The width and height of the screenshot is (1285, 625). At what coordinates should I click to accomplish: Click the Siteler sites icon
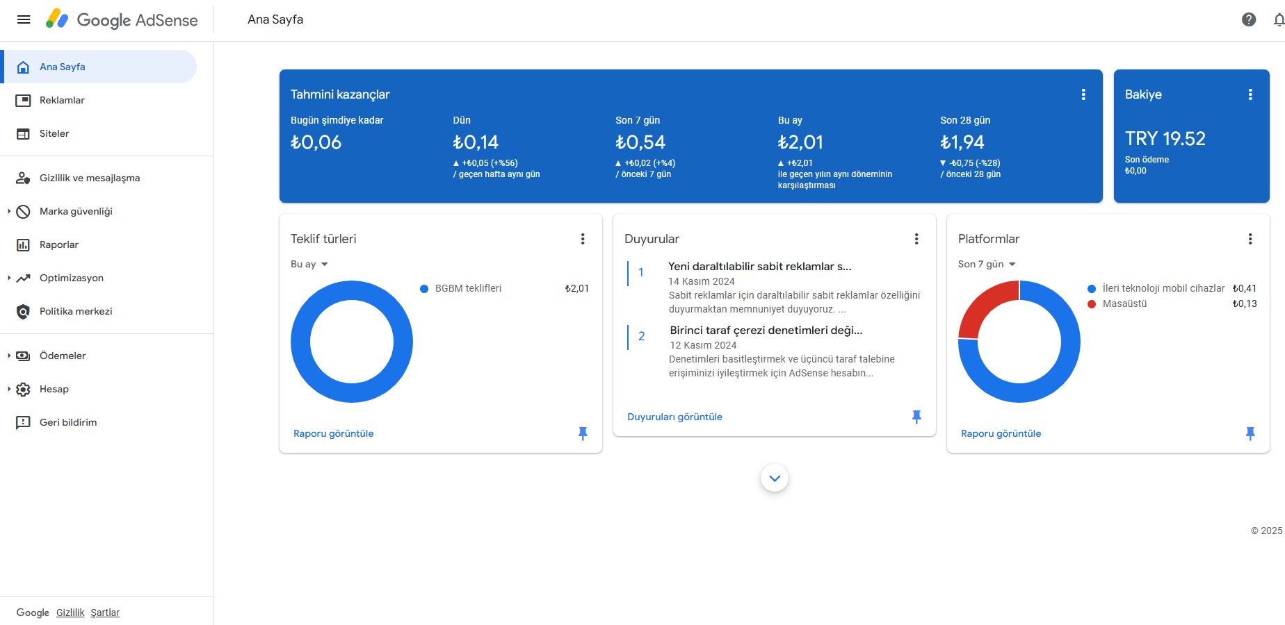click(23, 133)
